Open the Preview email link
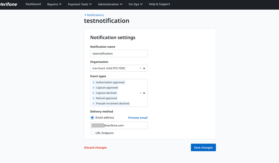 [138, 118]
